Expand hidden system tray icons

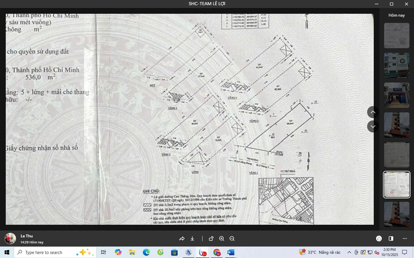pyautogui.click(x=349, y=252)
